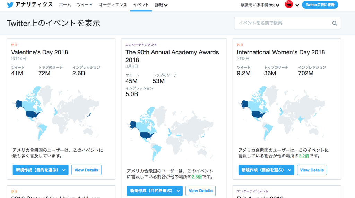355x198 pixels.
Task: Select the イベント tab
Action: pos(141,5)
